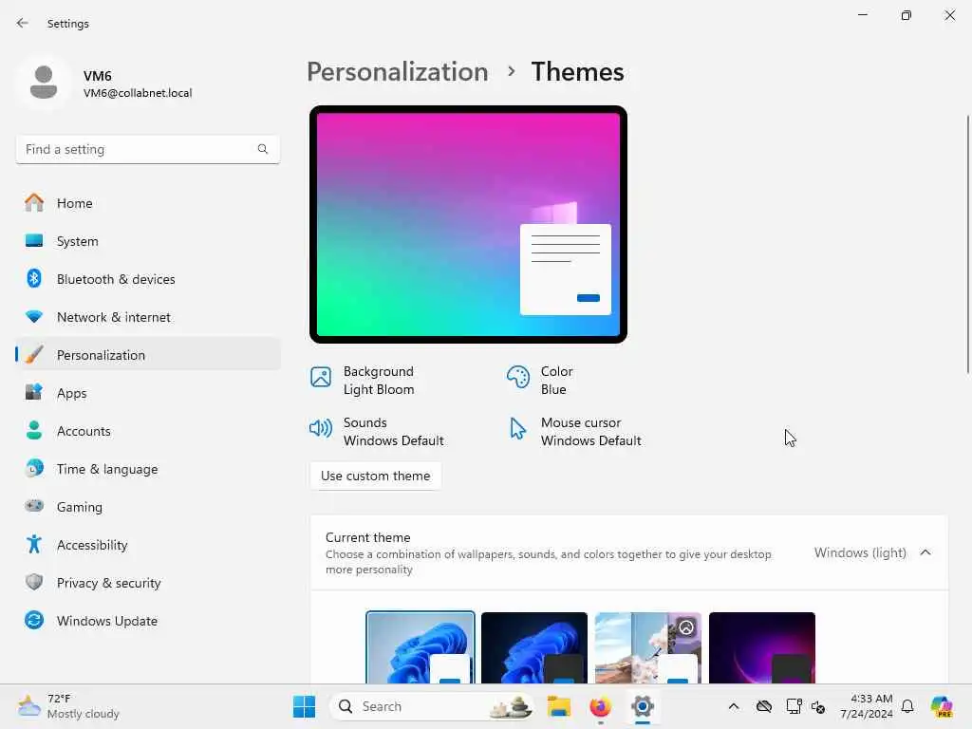The width and height of the screenshot is (972, 729).
Task: Open notifications bell icon
Action: [907, 706]
